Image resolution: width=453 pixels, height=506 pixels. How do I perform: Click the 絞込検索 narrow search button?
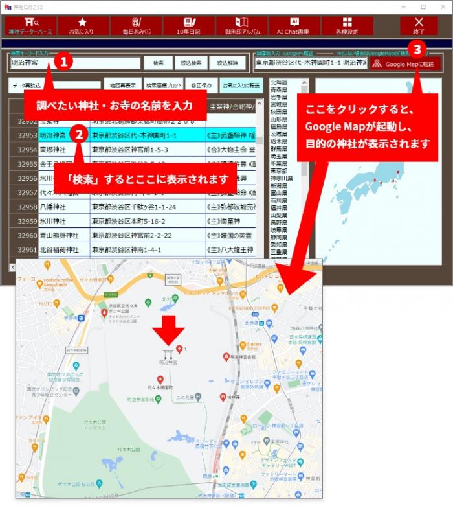coord(191,63)
